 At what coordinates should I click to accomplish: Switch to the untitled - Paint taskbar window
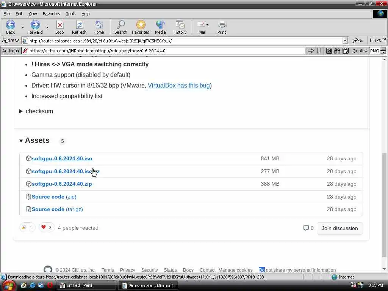[86, 286]
